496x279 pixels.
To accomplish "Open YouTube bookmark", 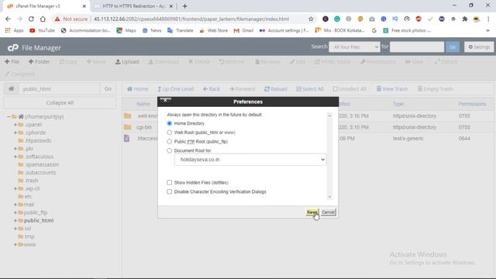I will [x=42, y=30].
